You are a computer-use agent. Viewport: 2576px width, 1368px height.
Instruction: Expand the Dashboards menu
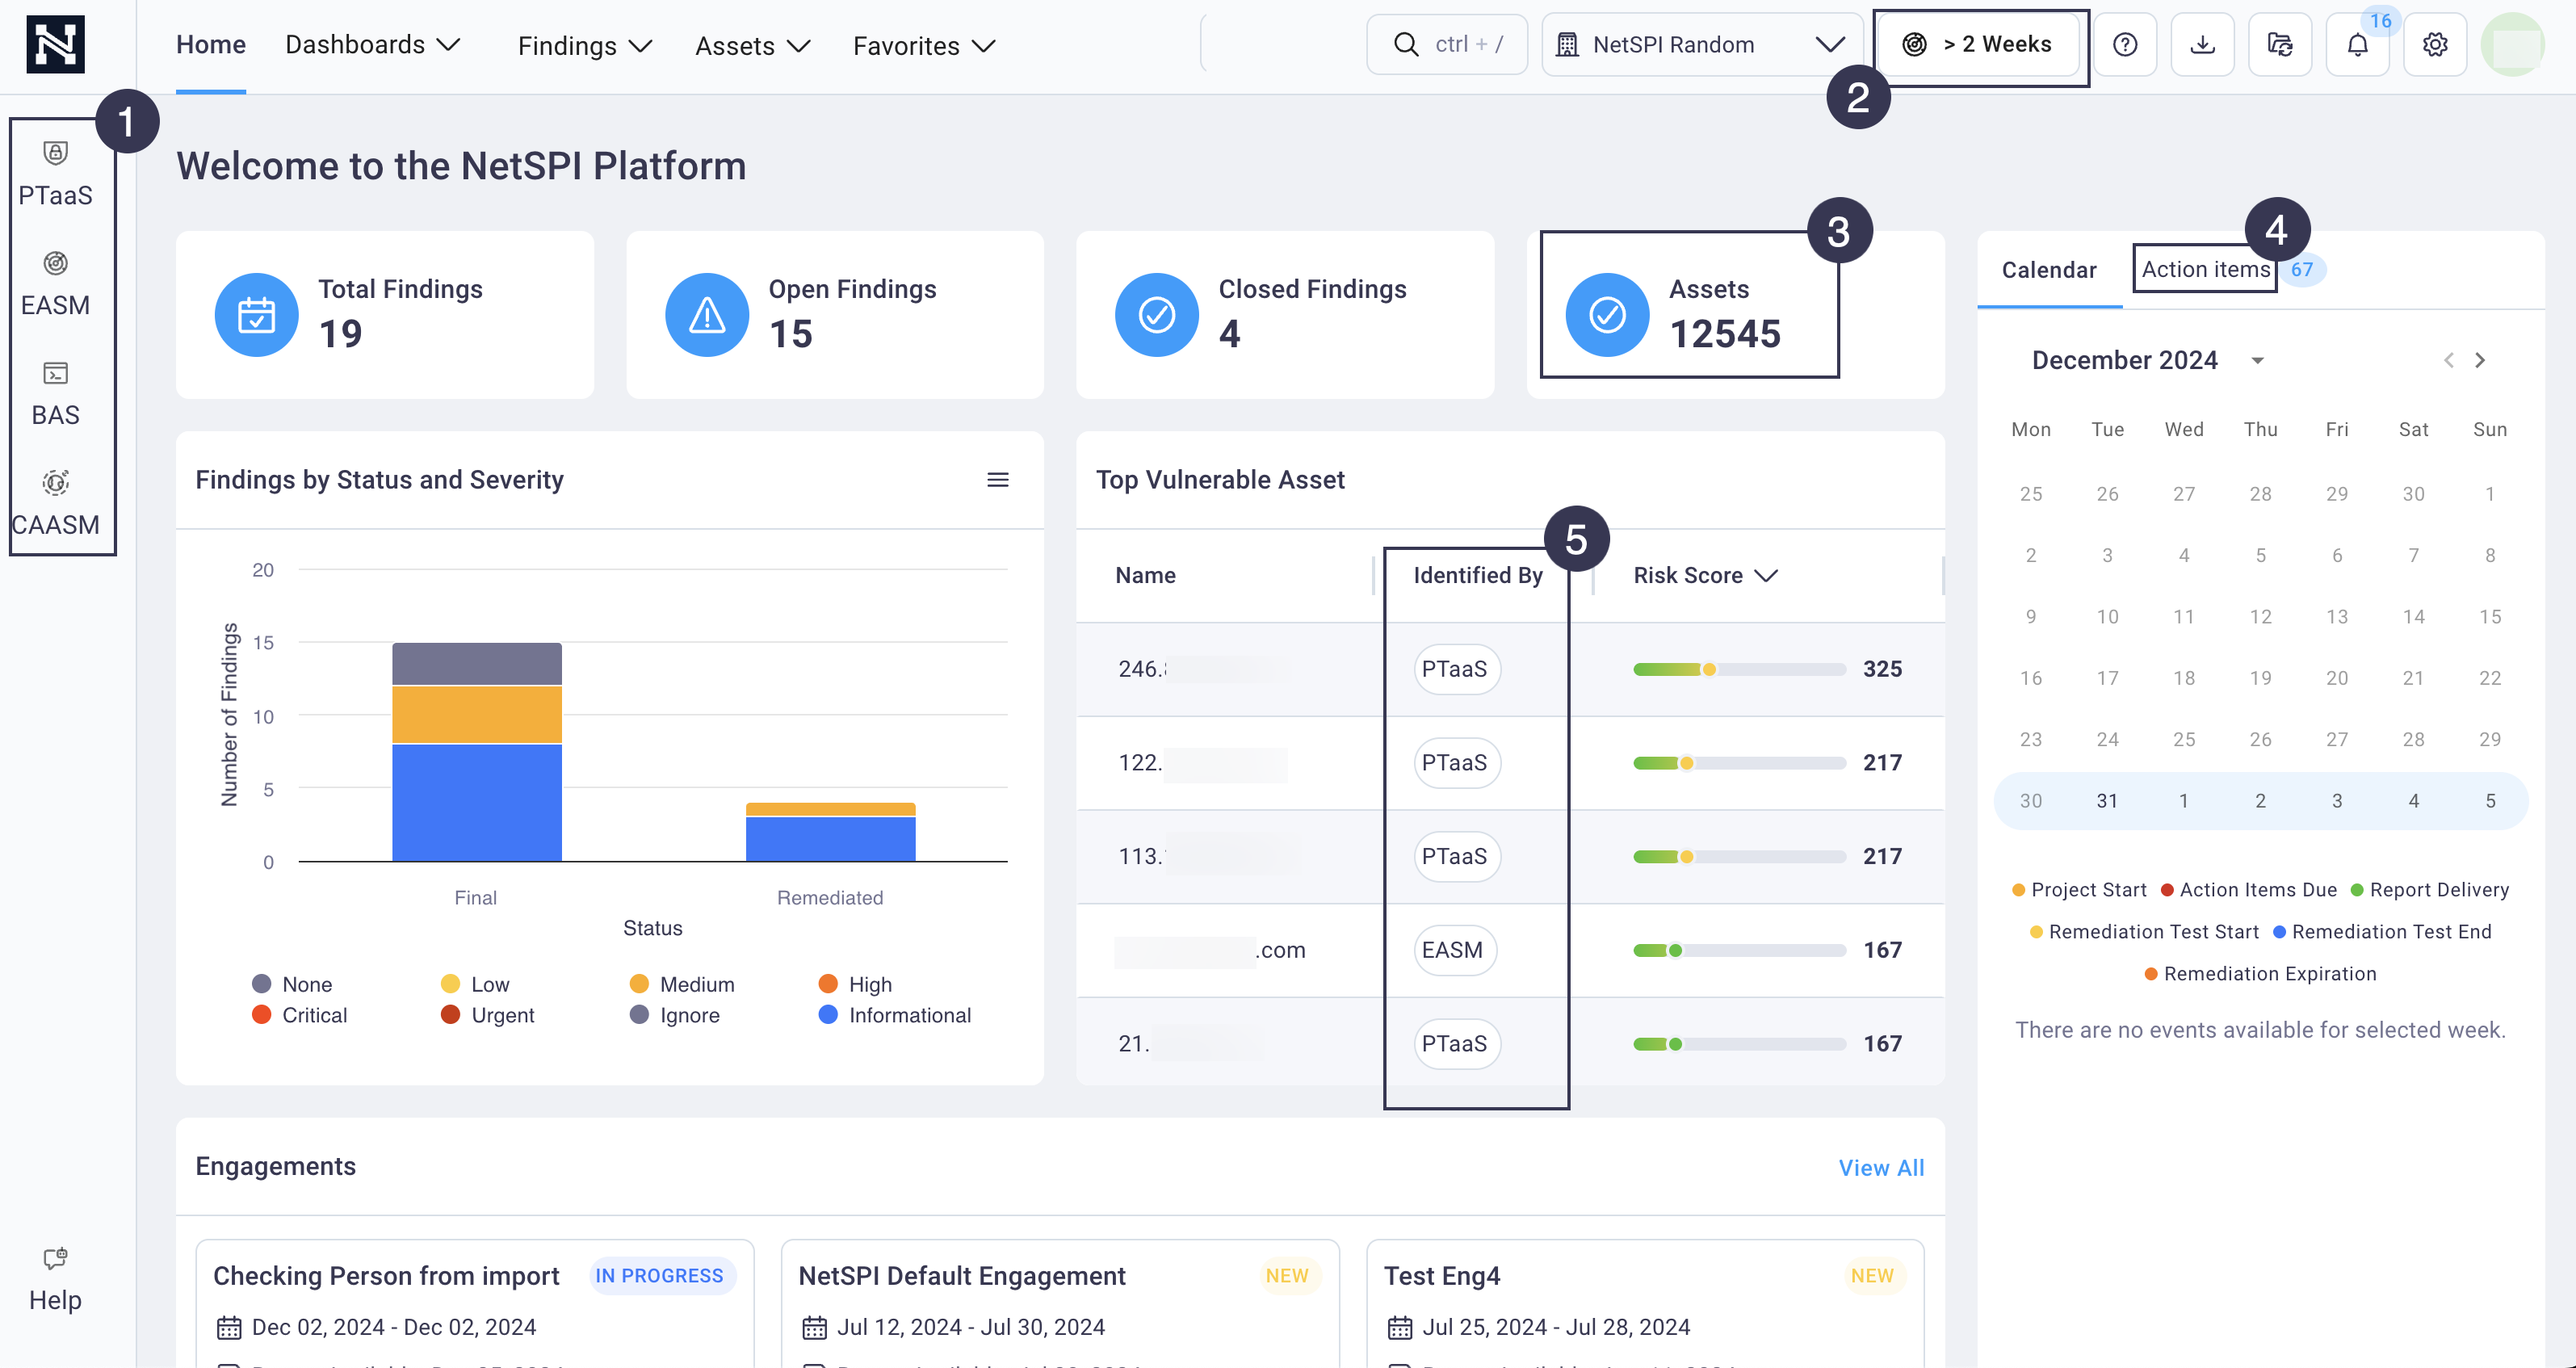click(x=372, y=45)
